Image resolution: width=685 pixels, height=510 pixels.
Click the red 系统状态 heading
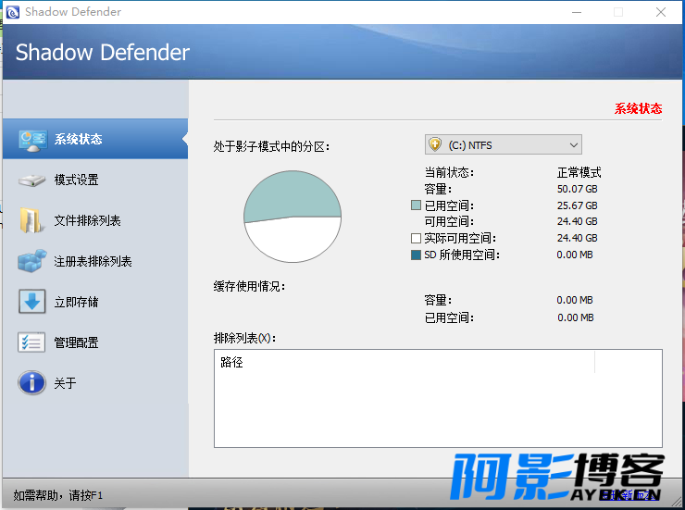pyautogui.click(x=639, y=108)
